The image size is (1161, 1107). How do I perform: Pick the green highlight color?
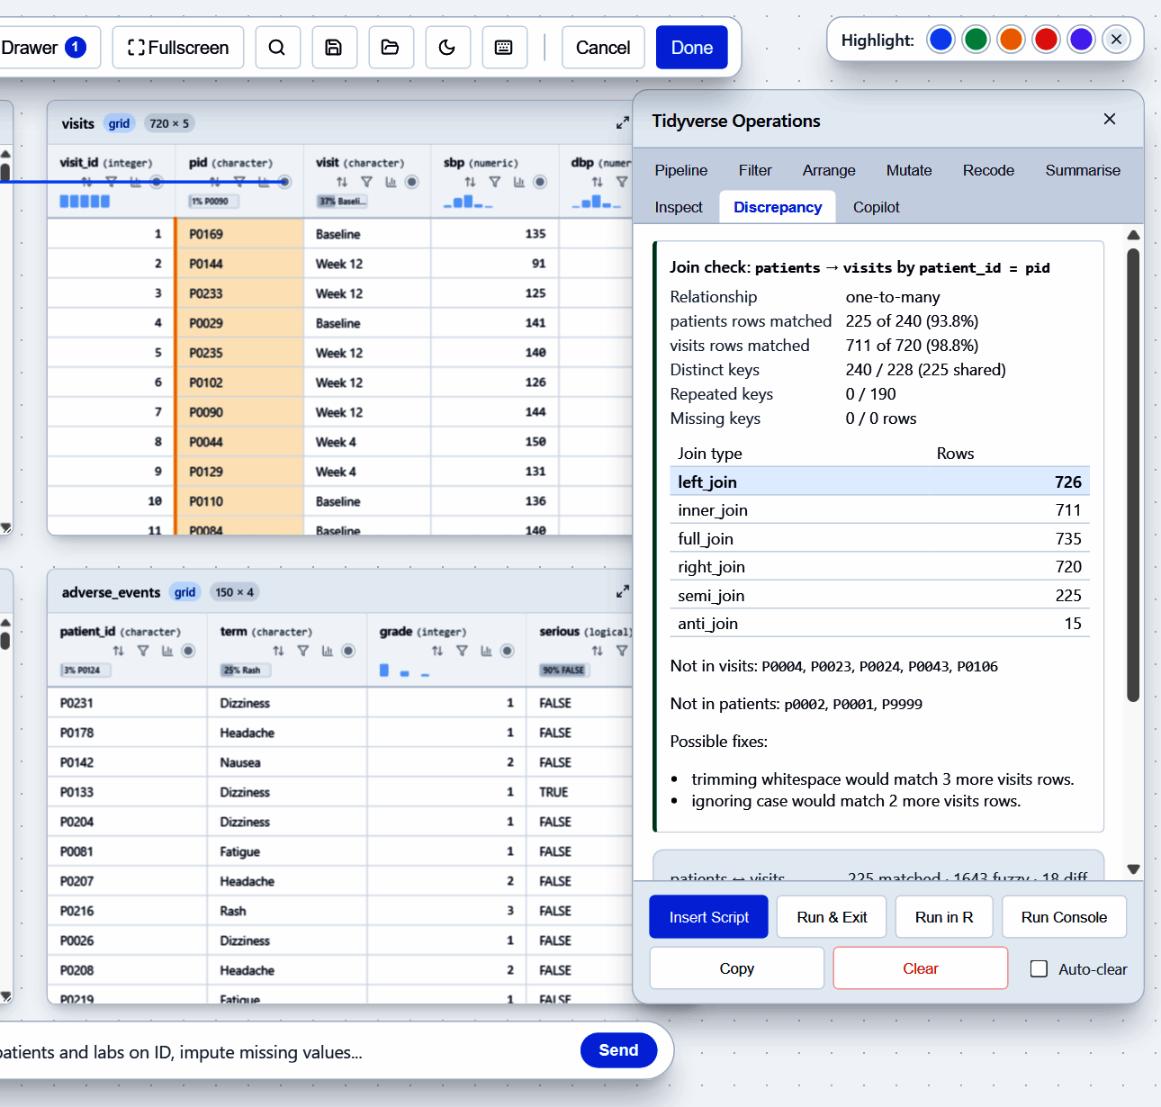pyautogui.click(x=976, y=40)
